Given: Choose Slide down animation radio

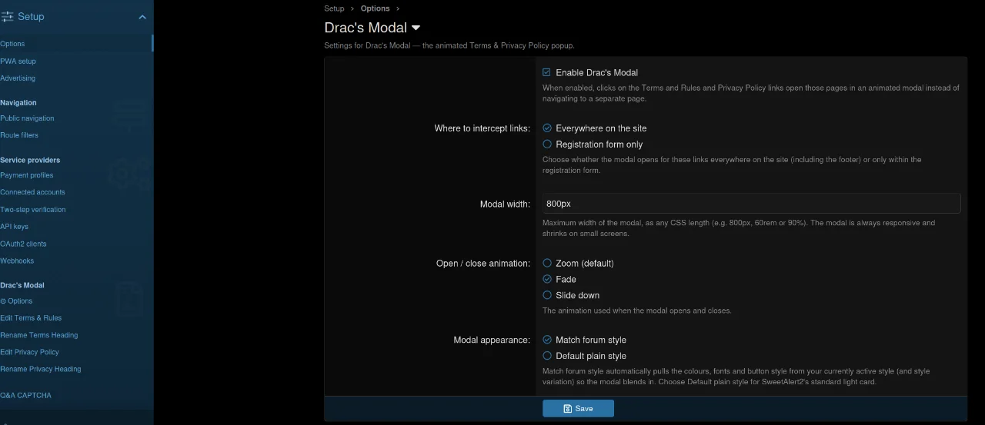Looking at the screenshot, I should tap(547, 295).
